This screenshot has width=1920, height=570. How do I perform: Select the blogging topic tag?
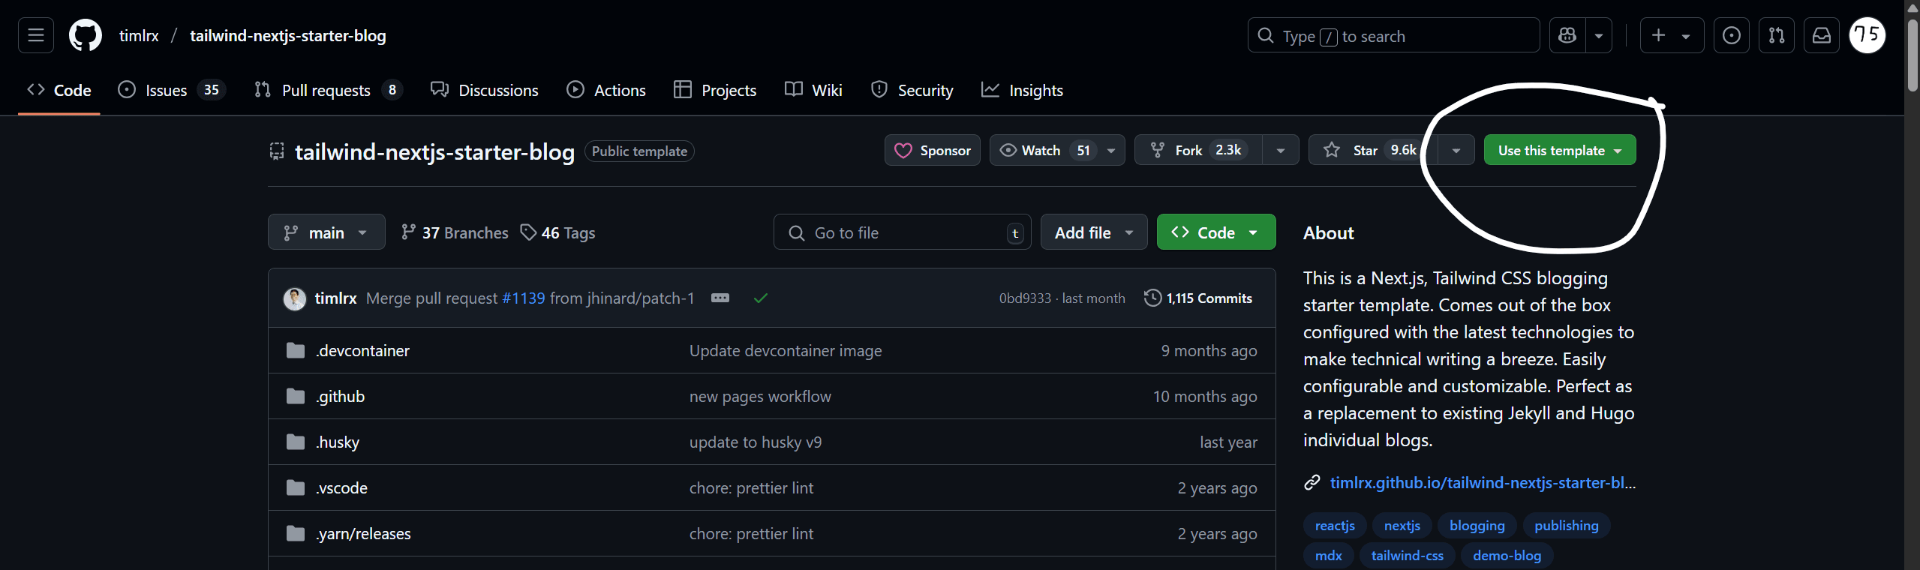[1477, 526]
